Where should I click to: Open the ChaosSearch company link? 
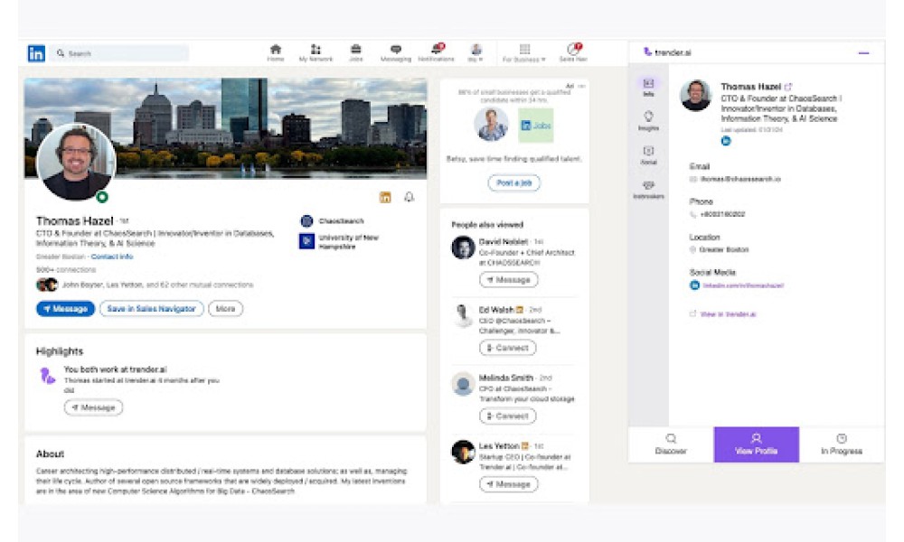tap(332, 221)
